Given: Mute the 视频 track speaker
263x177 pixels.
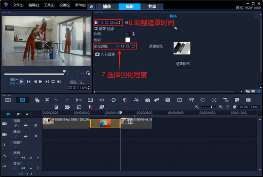Looking at the screenshot, I should (26, 125).
